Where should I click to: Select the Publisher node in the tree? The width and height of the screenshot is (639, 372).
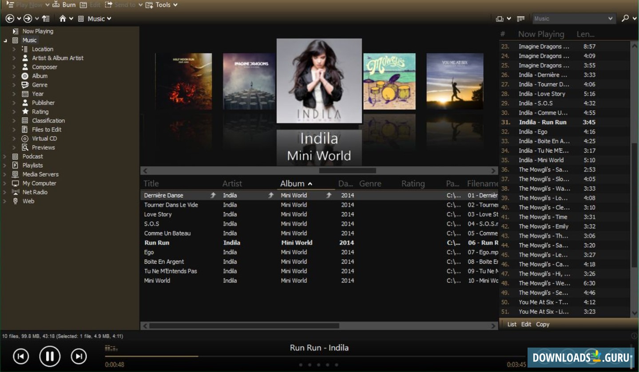pyautogui.click(x=43, y=103)
